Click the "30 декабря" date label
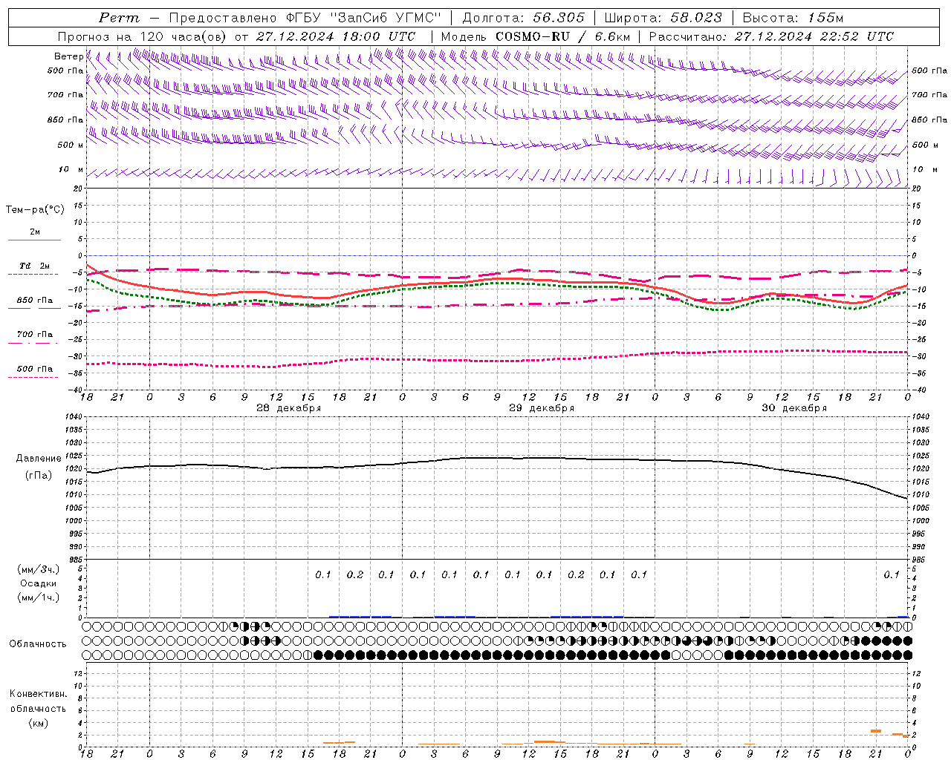Screen dimensions: 951x760 (794, 408)
